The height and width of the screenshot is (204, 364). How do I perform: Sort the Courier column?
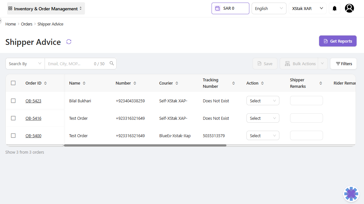click(x=177, y=83)
